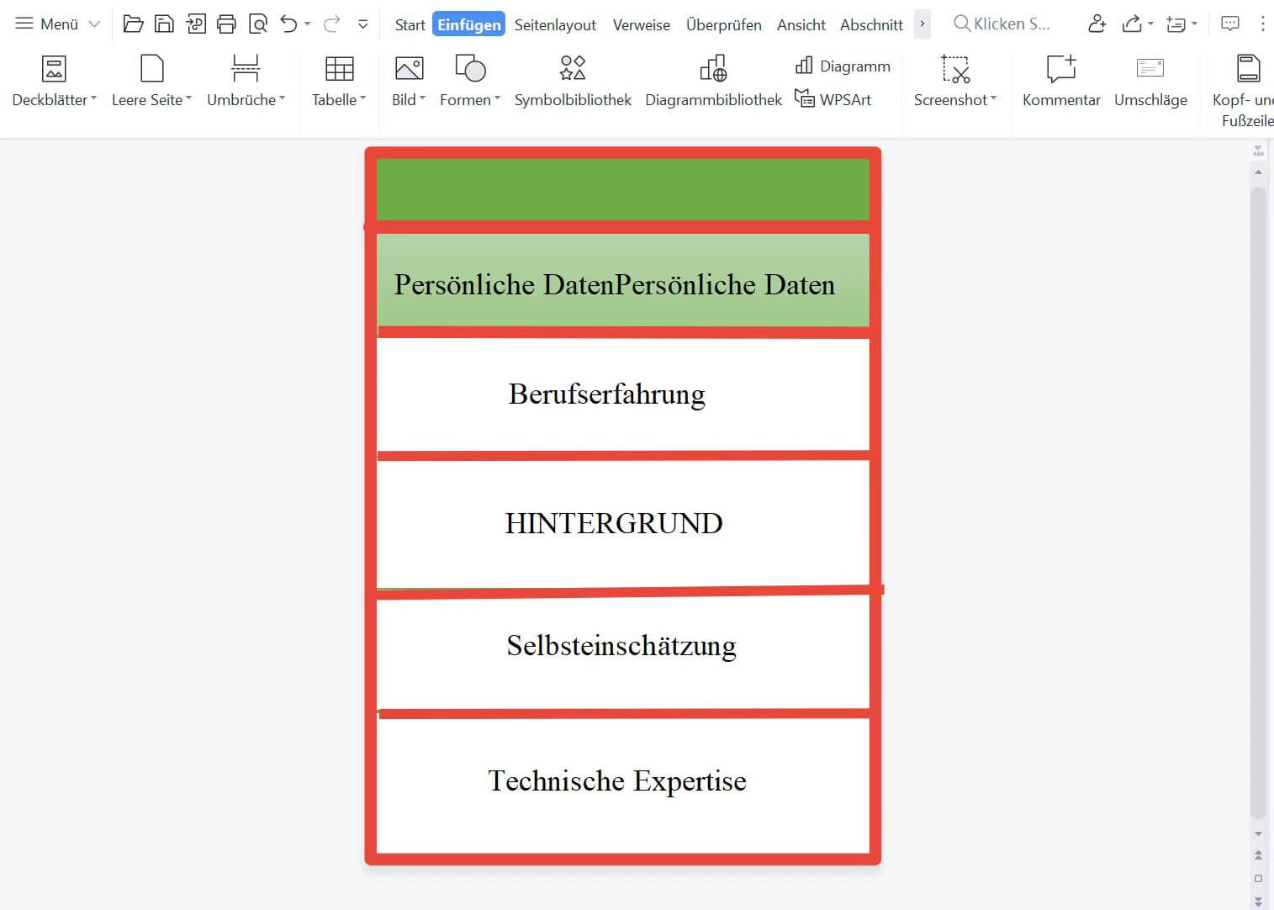This screenshot has width=1274, height=910.
Task: Select the Einfügen tab
Action: point(469,24)
